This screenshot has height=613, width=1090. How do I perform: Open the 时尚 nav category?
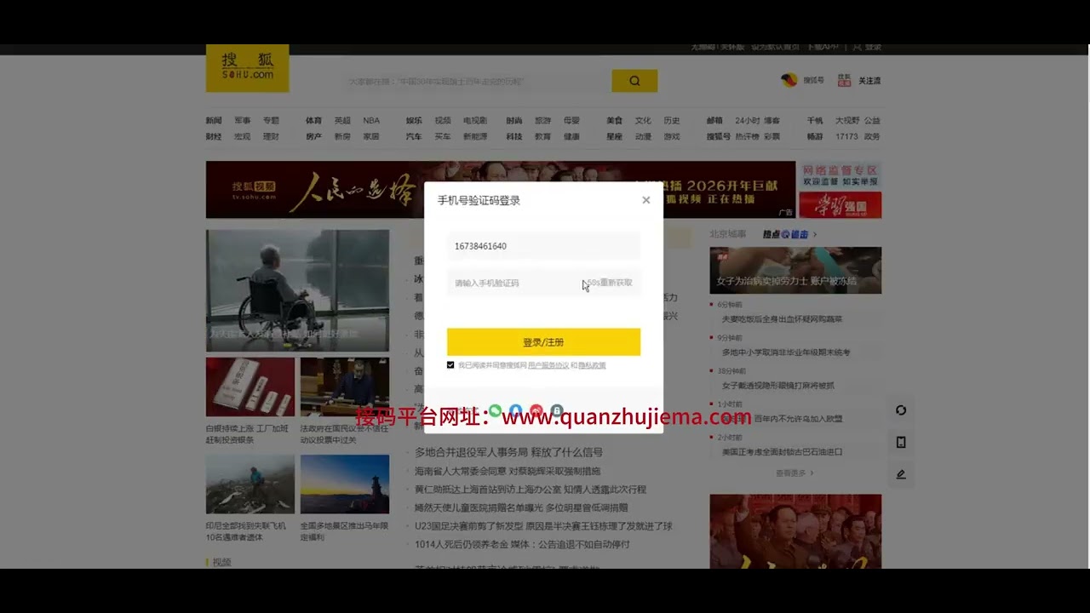[514, 121]
